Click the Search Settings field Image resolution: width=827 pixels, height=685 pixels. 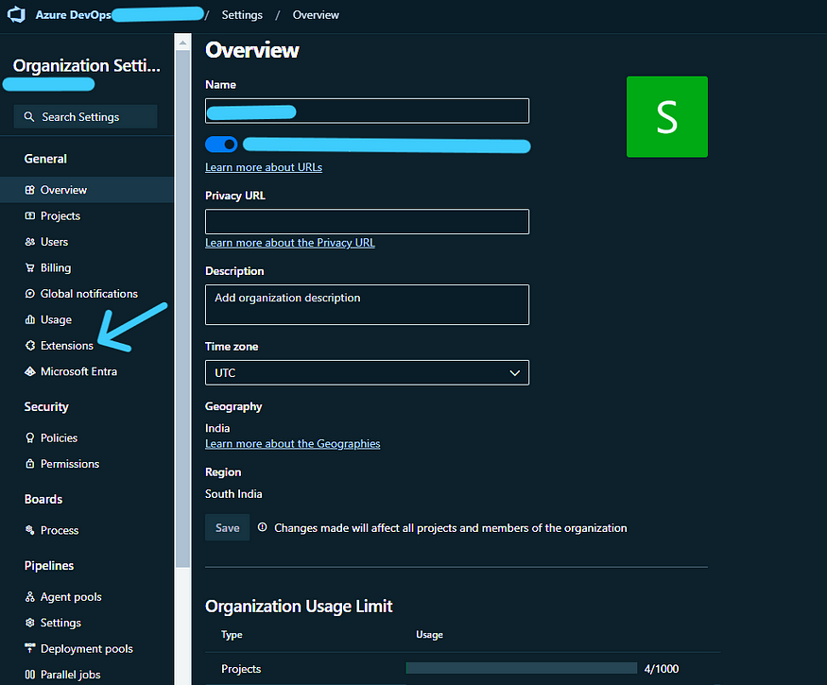point(85,116)
